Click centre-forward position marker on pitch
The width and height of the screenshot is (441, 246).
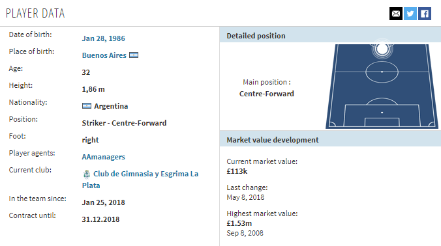382,49
